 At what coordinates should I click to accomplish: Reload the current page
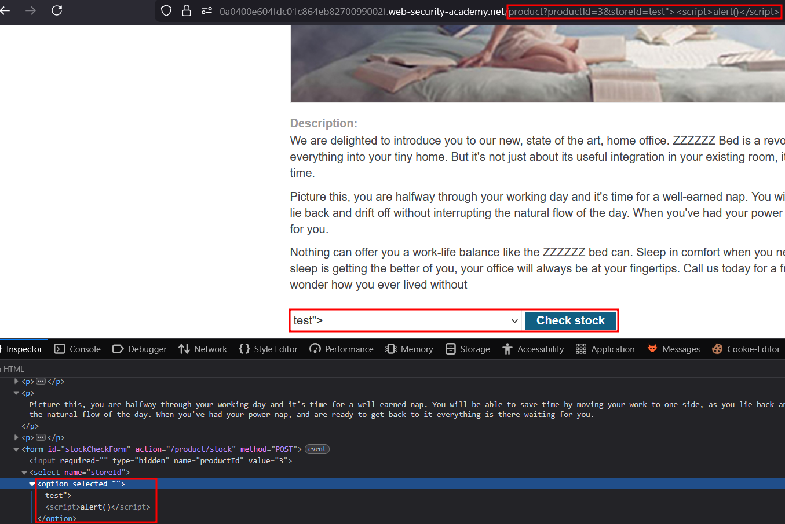point(57,10)
